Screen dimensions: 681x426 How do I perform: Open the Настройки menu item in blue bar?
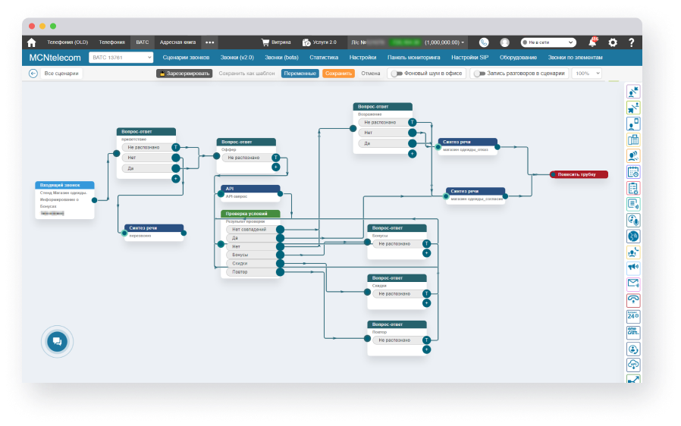[x=362, y=58]
